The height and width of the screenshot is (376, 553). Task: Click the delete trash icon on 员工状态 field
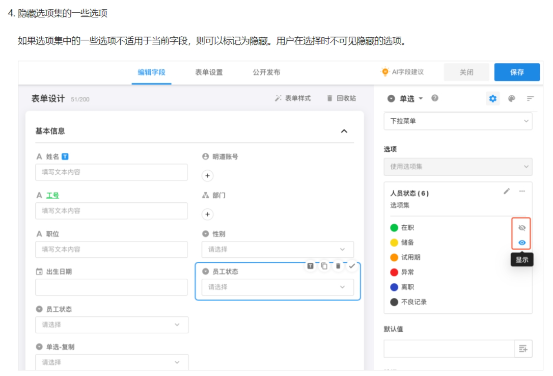(338, 266)
